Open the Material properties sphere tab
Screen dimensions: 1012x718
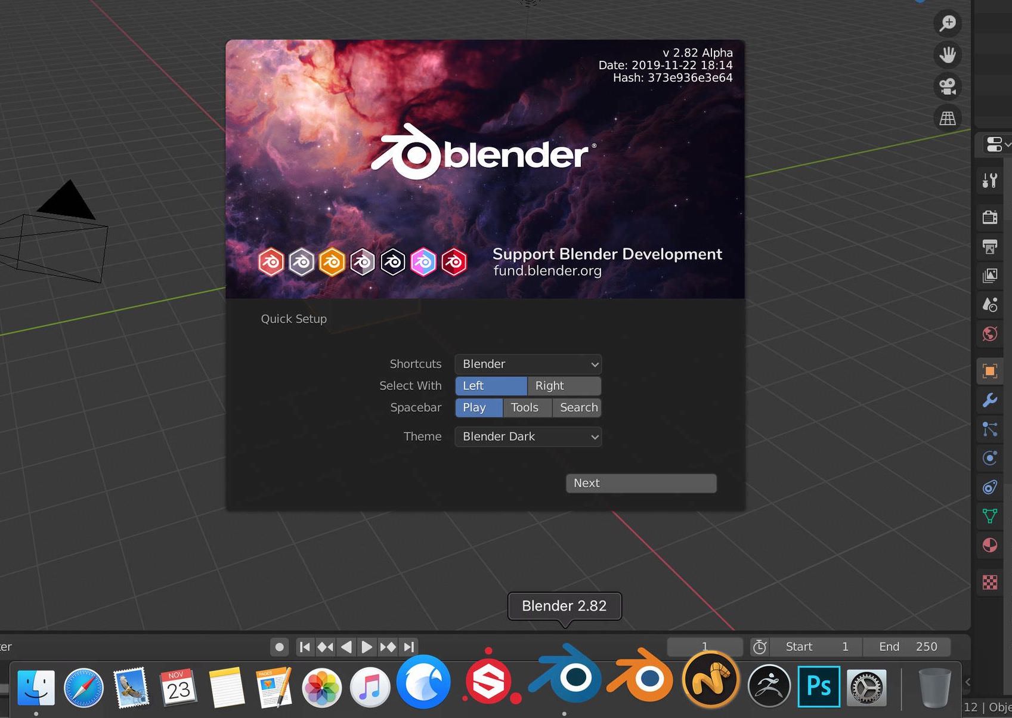coord(990,545)
